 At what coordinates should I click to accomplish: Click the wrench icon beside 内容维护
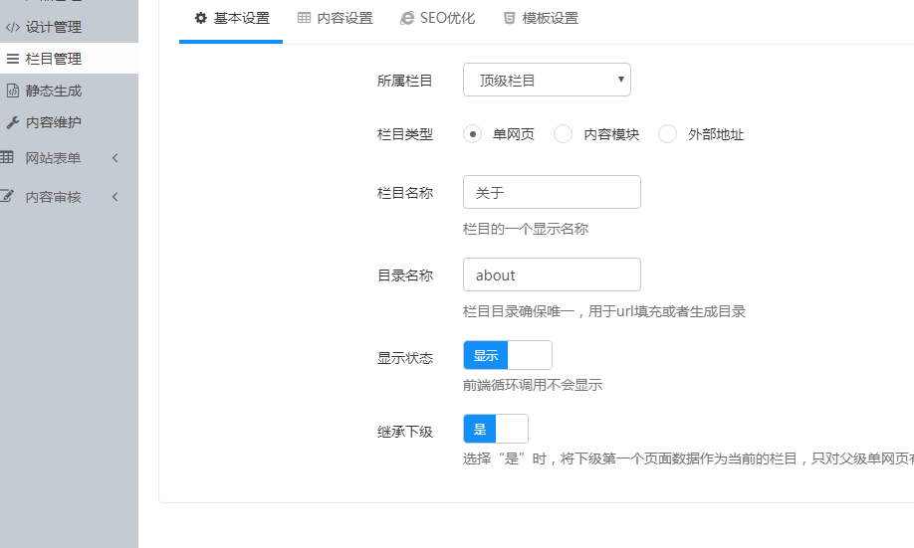[x=12, y=122]
